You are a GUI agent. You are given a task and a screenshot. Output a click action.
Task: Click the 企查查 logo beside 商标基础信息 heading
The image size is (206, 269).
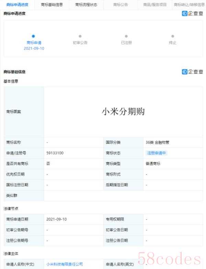point(193,72)
